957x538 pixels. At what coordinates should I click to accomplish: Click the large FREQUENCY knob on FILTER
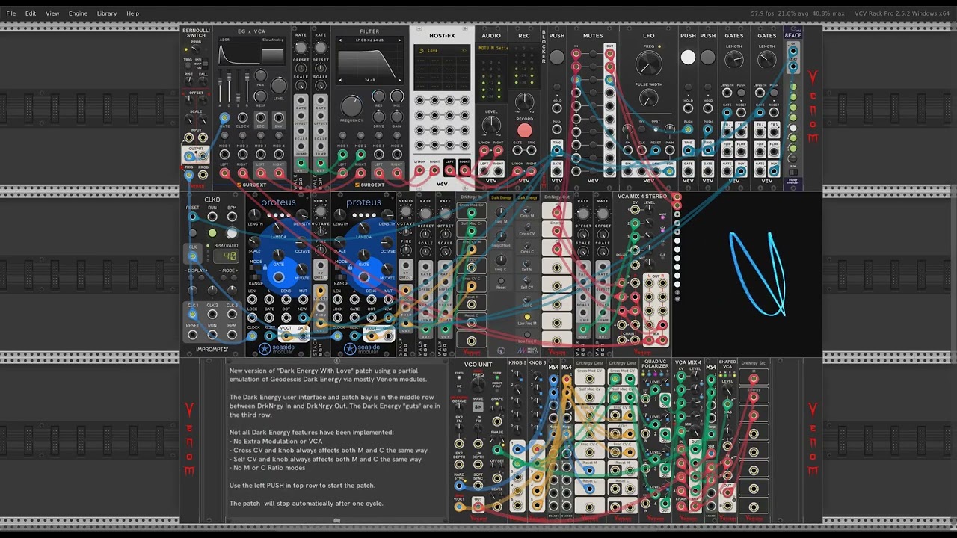351,105
